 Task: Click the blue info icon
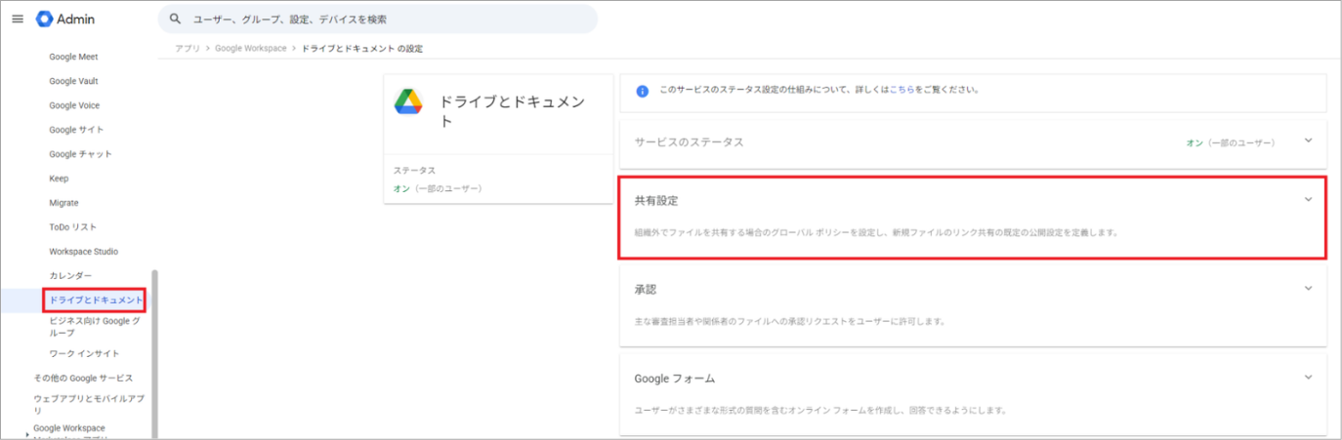(x=643, y=91)
